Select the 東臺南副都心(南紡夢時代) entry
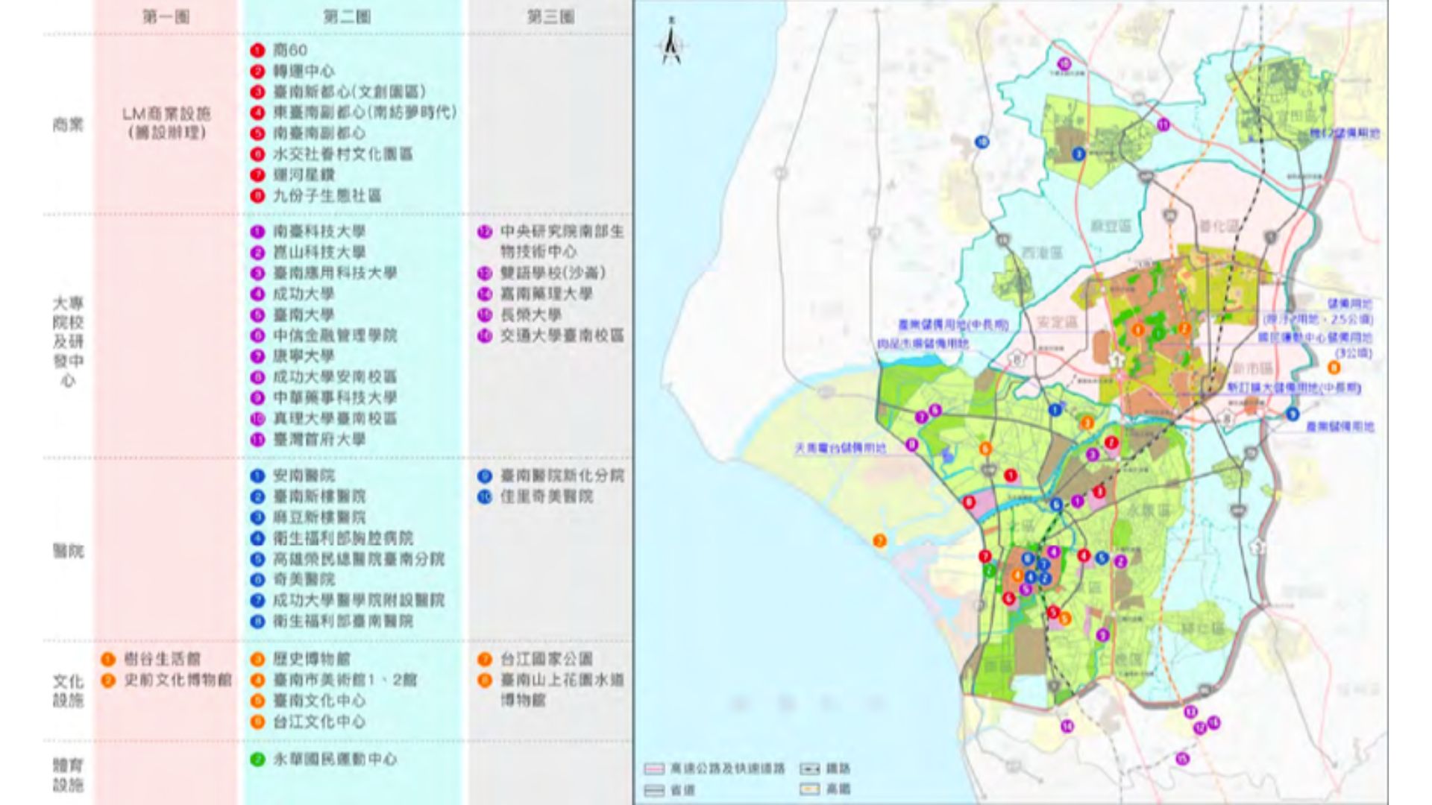1432x805 pixels. click(x=365, y=113)
